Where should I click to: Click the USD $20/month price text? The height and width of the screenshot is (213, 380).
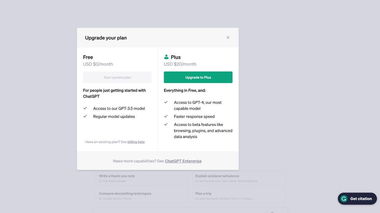tap(180, 64)
